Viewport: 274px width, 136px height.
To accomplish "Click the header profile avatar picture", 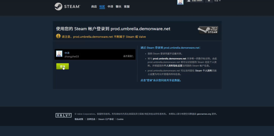I will click(x=180, y=2).
